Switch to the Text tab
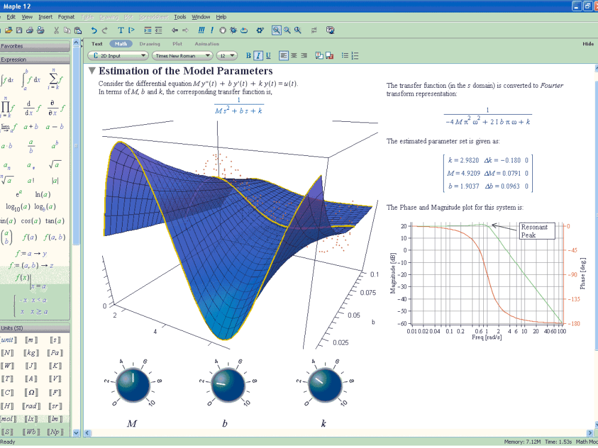 (97, 44)
